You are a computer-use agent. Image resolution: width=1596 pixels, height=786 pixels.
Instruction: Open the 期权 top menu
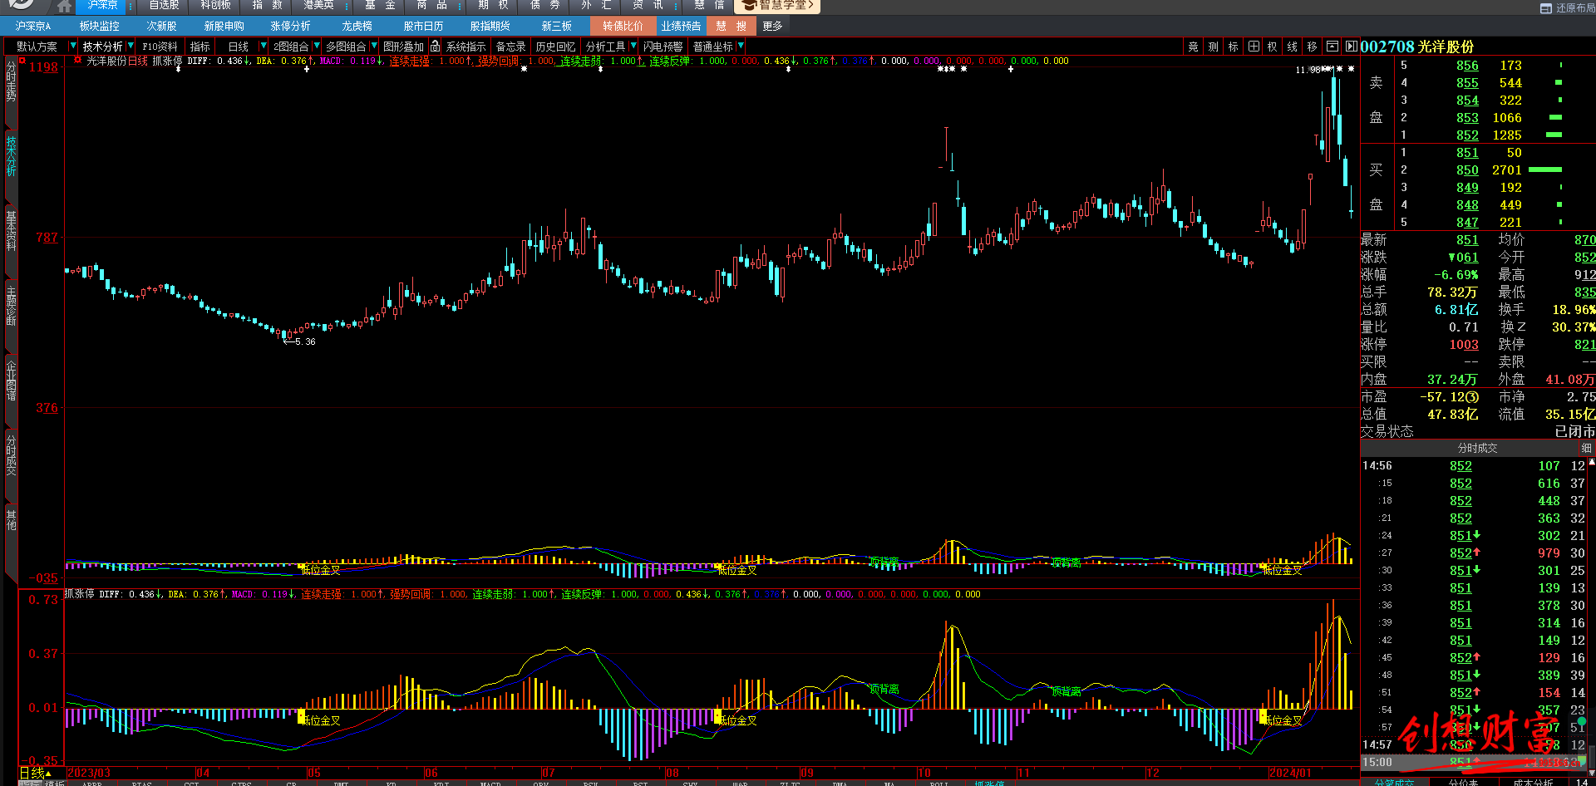493,5
